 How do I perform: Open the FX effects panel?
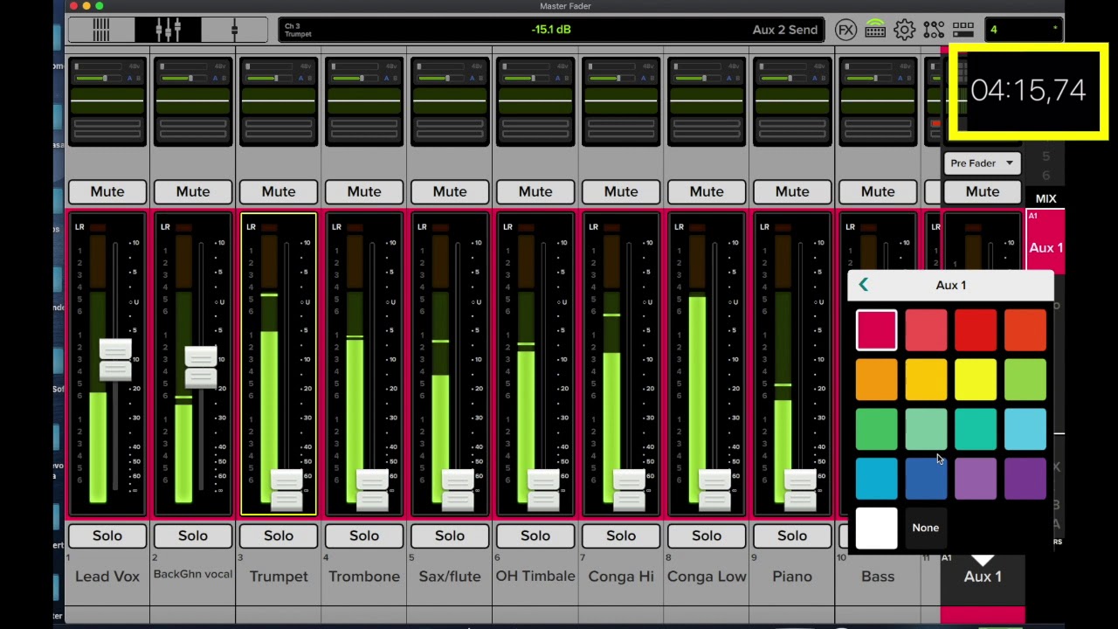click(x=845, y=30)
